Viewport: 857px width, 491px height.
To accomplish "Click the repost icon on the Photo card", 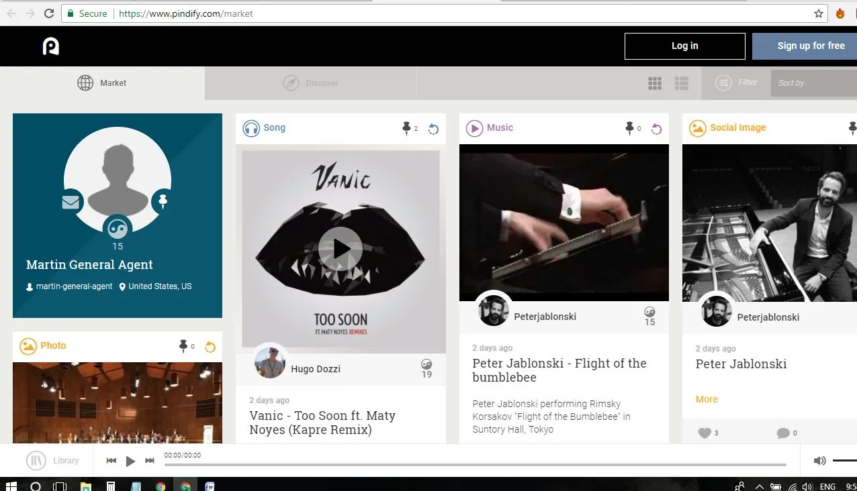I will pos(210,347).
